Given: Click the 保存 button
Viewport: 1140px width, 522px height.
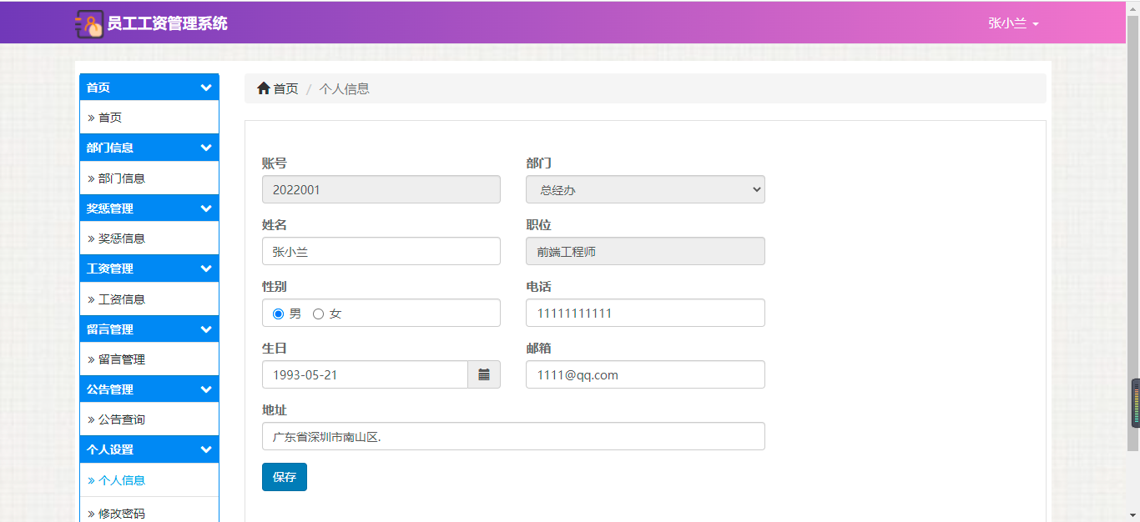Looking at the screenshot, I should coord(285,477).
